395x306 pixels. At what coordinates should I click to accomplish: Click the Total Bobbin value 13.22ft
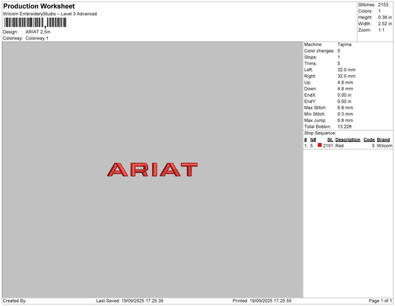pos(344,127)
